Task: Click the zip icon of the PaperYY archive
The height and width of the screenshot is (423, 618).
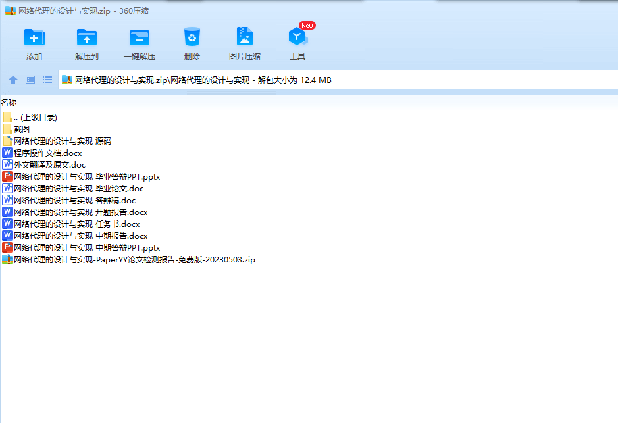Action: [x=7, y=259]
